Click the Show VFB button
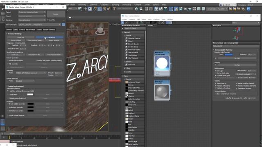The width and height of the screenshot is (262, 147). pos(21,38)
